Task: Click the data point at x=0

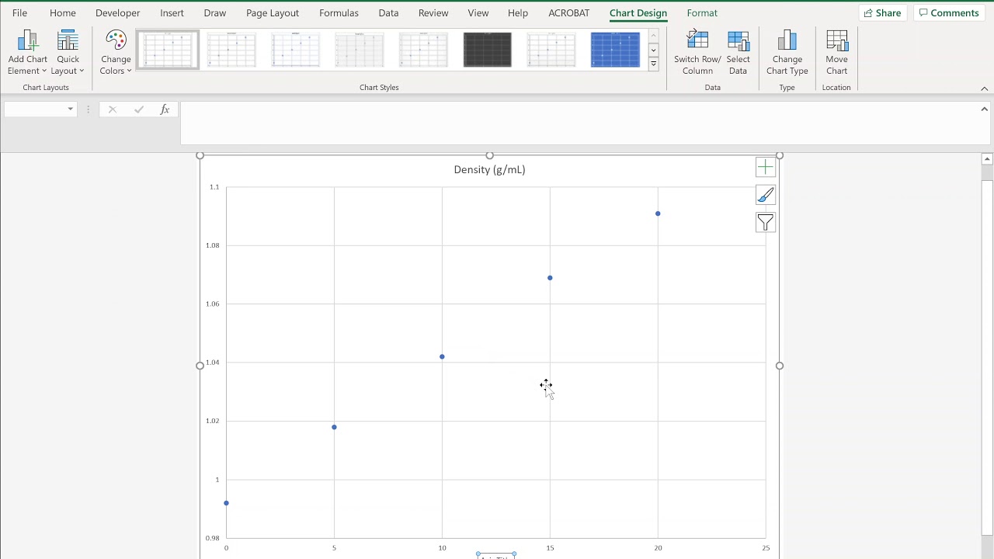Action: pos(226,503)
